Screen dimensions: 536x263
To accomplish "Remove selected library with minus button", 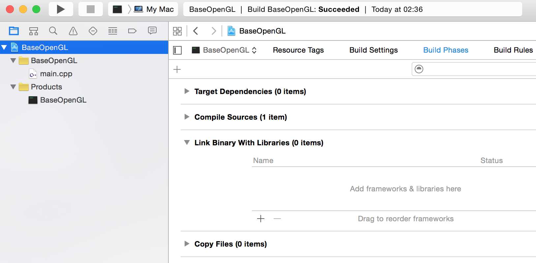I will point(277,219).
